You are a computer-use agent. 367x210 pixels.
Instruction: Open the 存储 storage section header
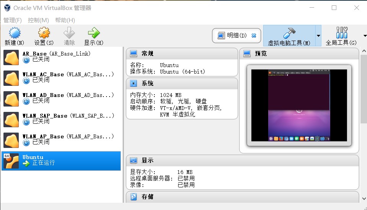(242, 197)
